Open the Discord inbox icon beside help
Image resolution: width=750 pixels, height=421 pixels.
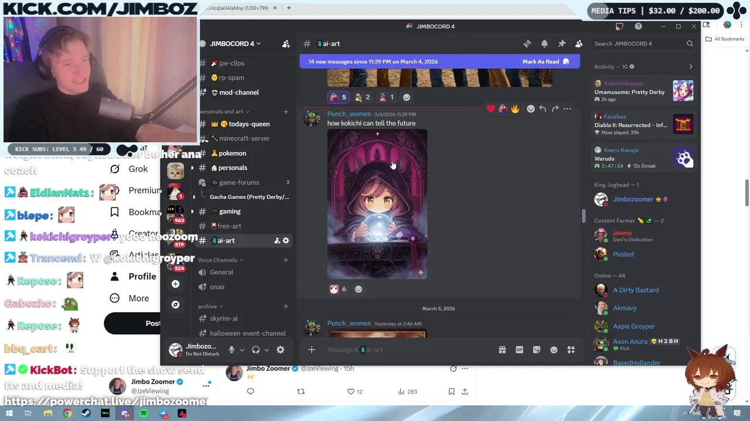[619, 26]
